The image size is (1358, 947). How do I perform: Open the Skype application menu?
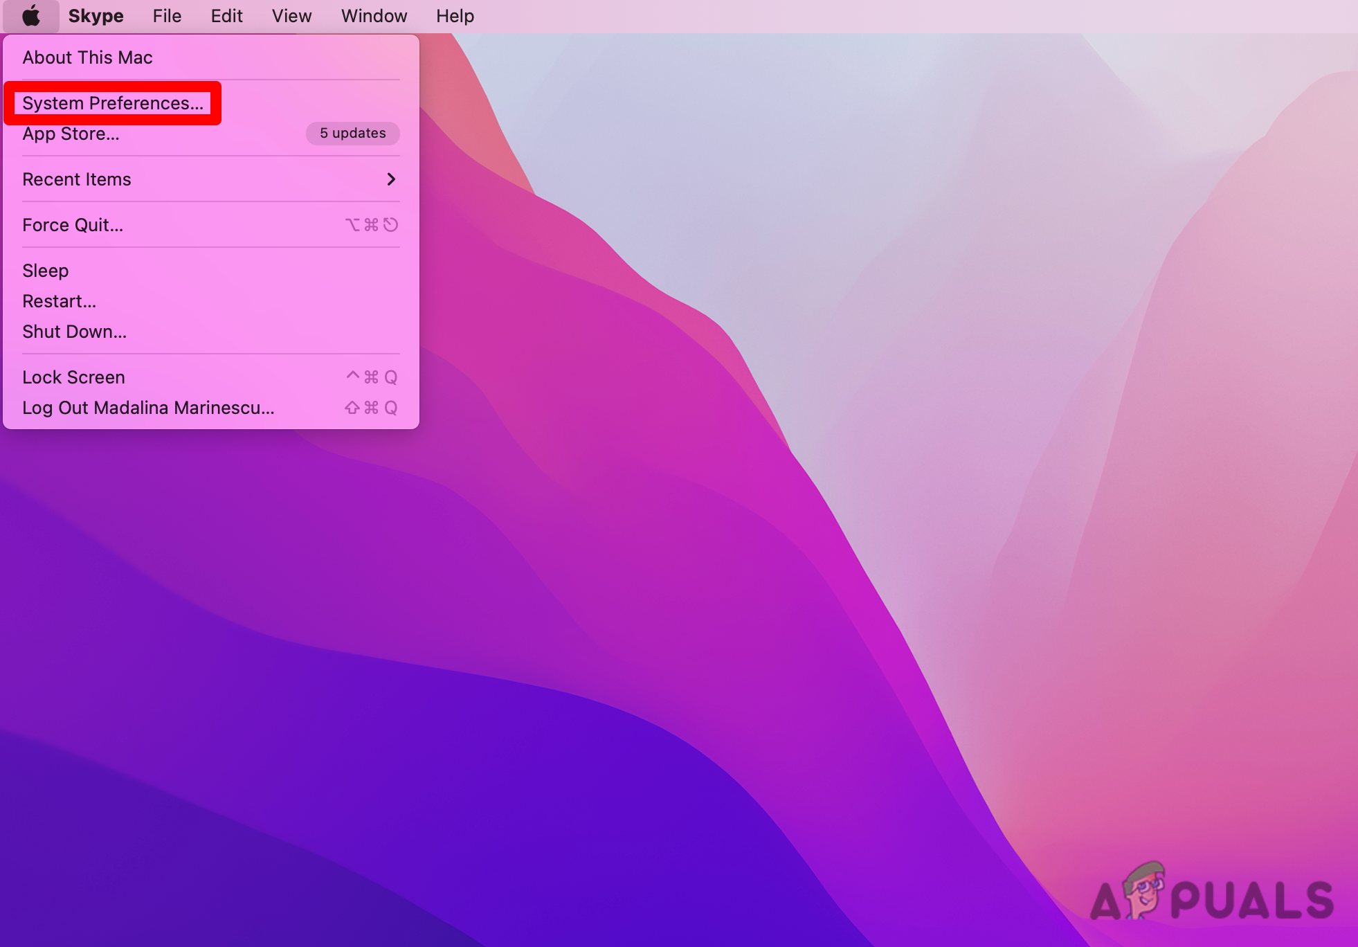96,15
